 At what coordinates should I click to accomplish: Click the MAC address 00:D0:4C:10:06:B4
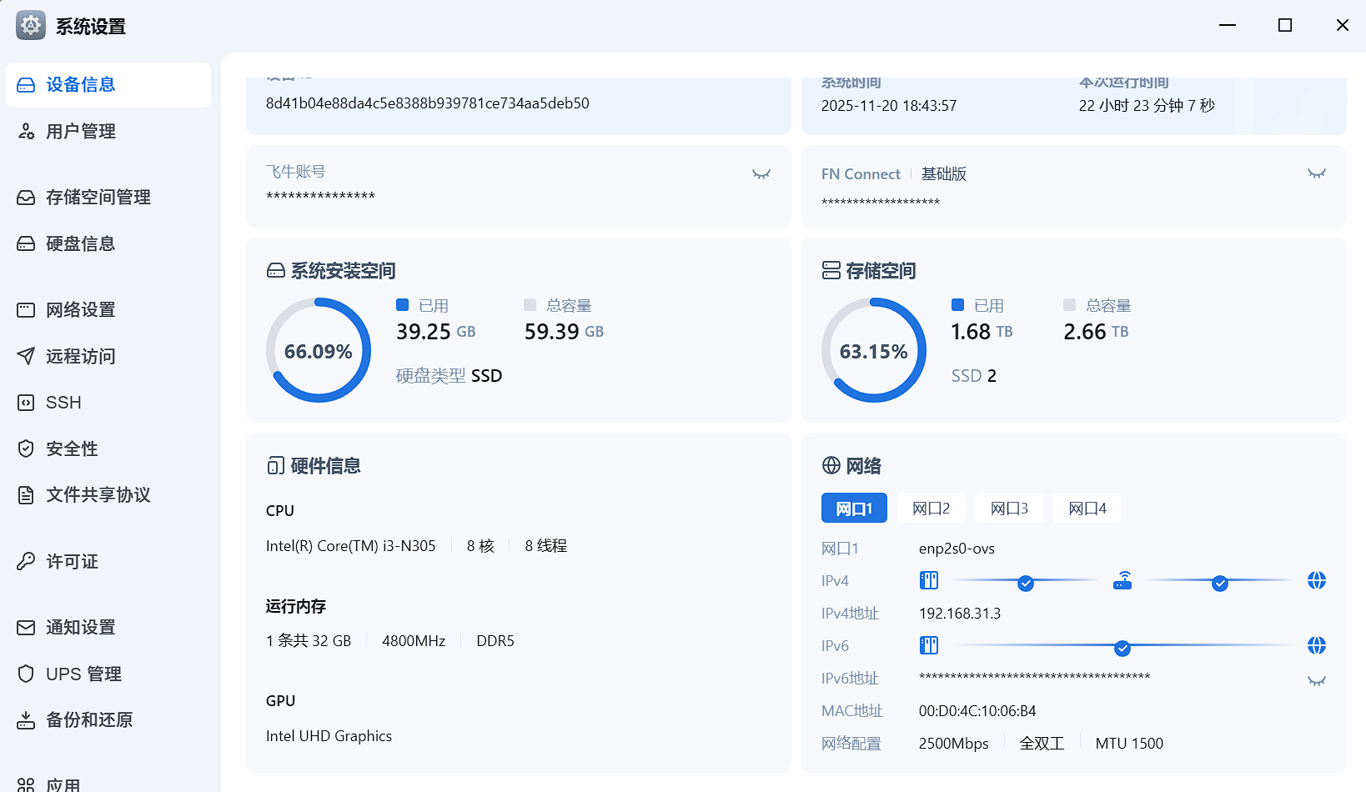[x=977, y=711]
